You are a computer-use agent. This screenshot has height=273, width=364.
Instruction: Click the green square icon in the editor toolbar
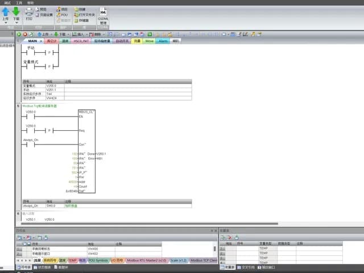click(x=150, y=34)
